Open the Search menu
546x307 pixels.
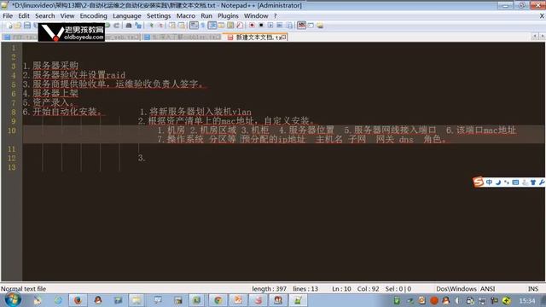pos(45,15)
